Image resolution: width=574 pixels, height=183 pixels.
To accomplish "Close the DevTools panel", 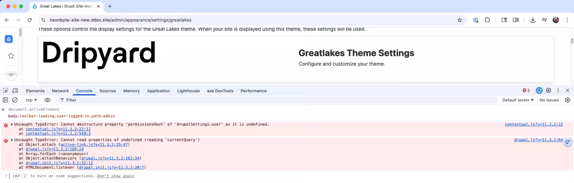I will [568, 91].
